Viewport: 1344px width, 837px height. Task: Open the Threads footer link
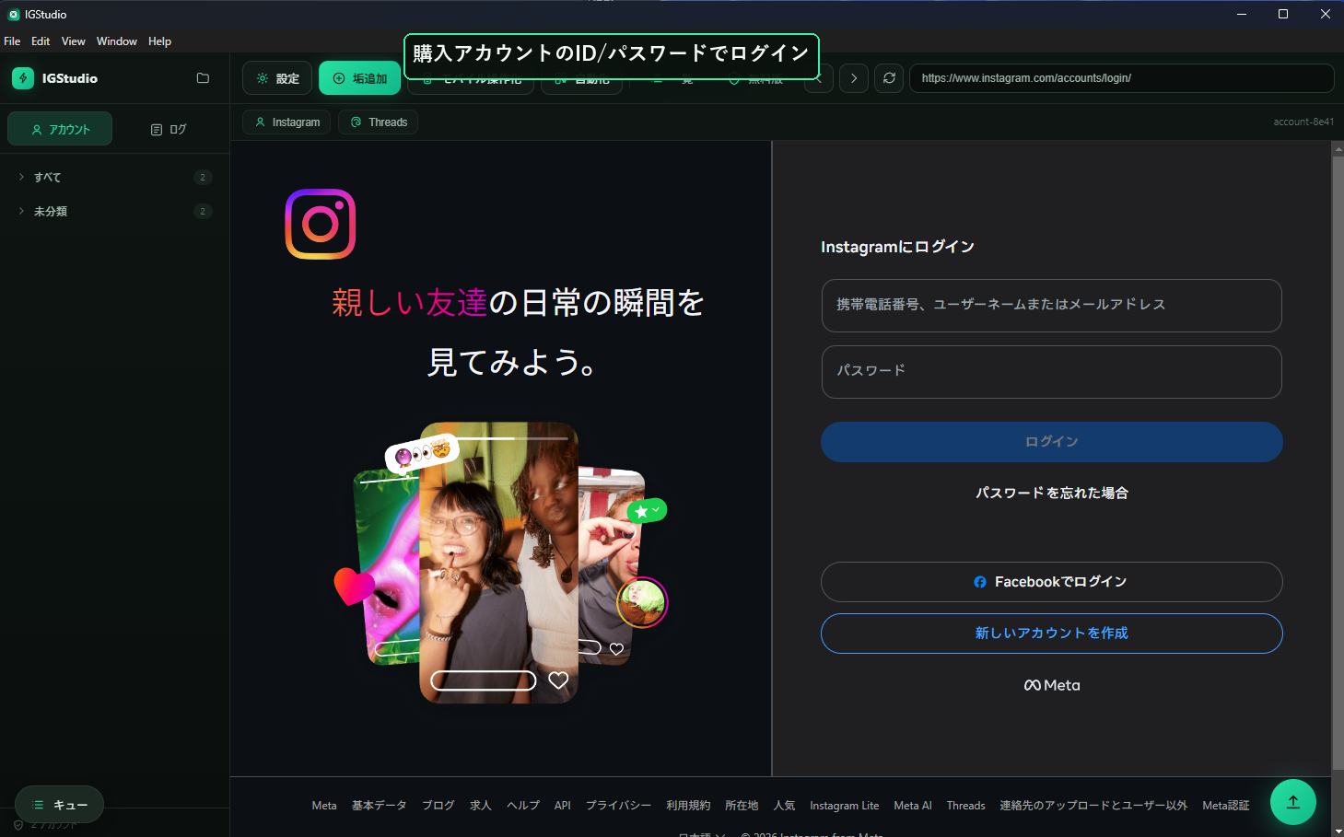pyautogui.click(x=966, y=806)
